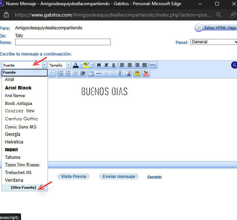Toggle italic (K) formatting
Screen dimensions: 237x220
pyautogui.click(x=106, y=65)
